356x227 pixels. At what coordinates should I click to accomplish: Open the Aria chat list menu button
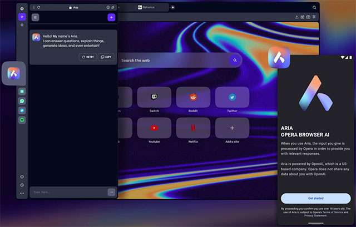coord(35,17)
